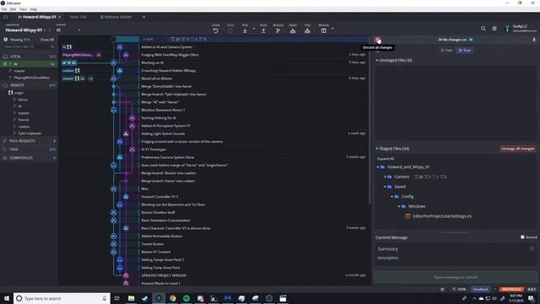The image size is (540, 304).
Task: Open GitKraken from the Windows taskbar
Action: pos(159,298)
